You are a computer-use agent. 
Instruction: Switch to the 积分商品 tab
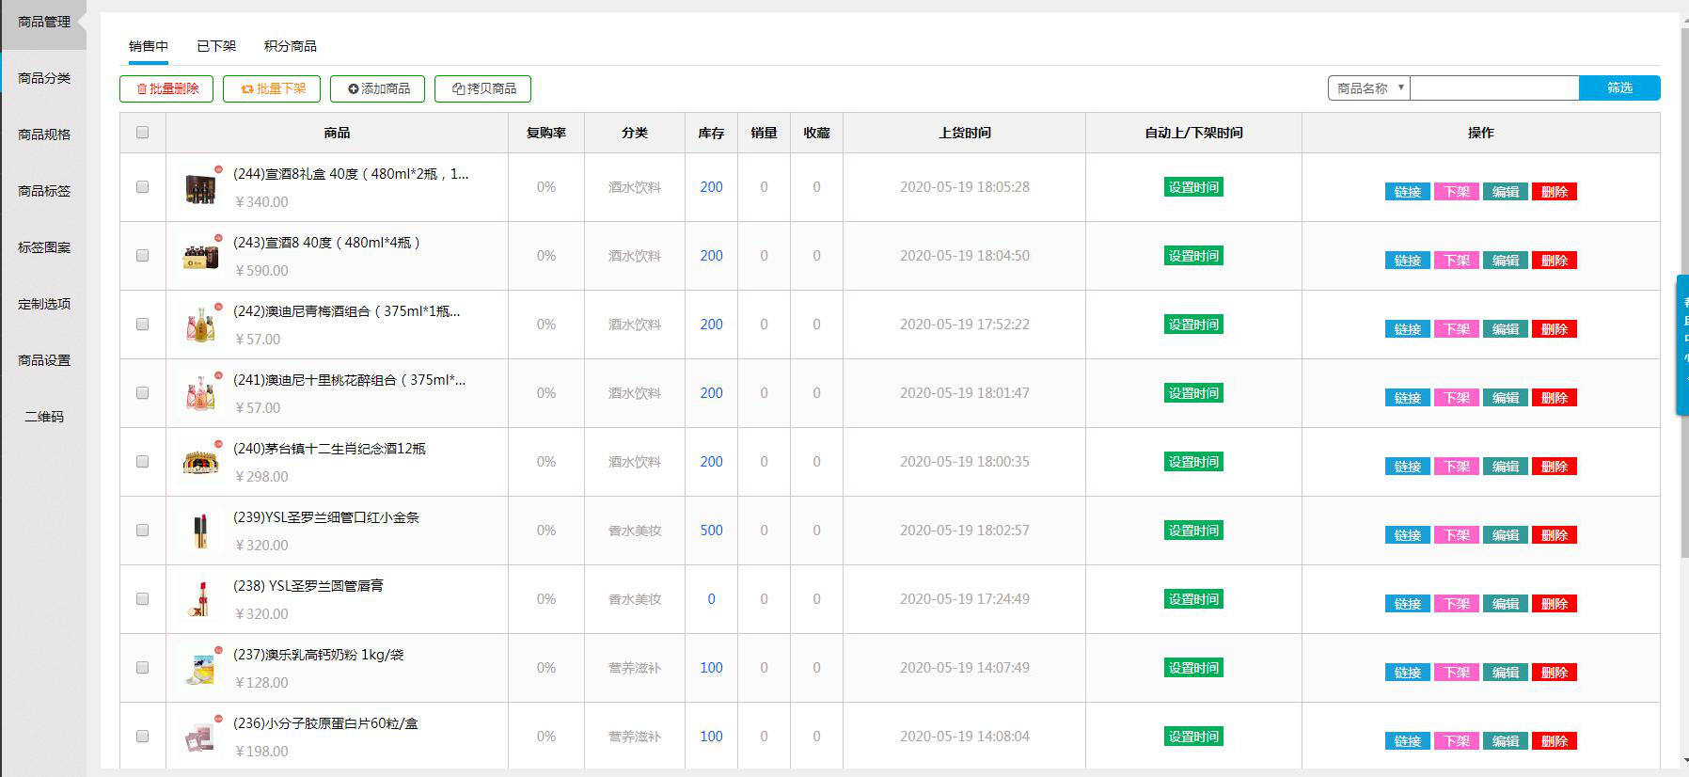pyautogui.click(x=291, y=46)
